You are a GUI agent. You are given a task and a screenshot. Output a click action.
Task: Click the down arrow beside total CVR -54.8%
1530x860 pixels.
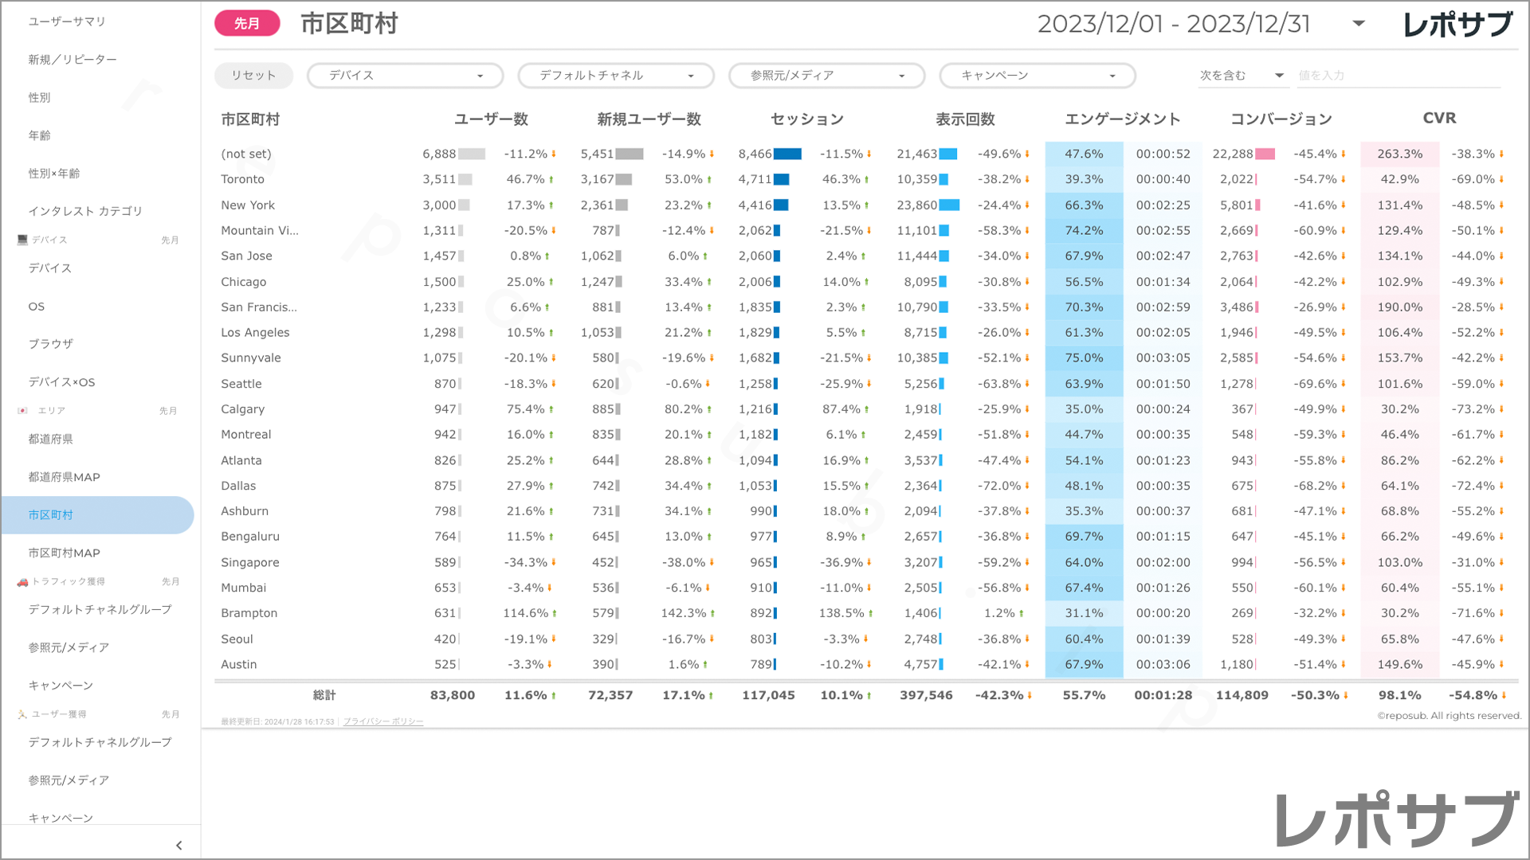[x=1504, y=696]
